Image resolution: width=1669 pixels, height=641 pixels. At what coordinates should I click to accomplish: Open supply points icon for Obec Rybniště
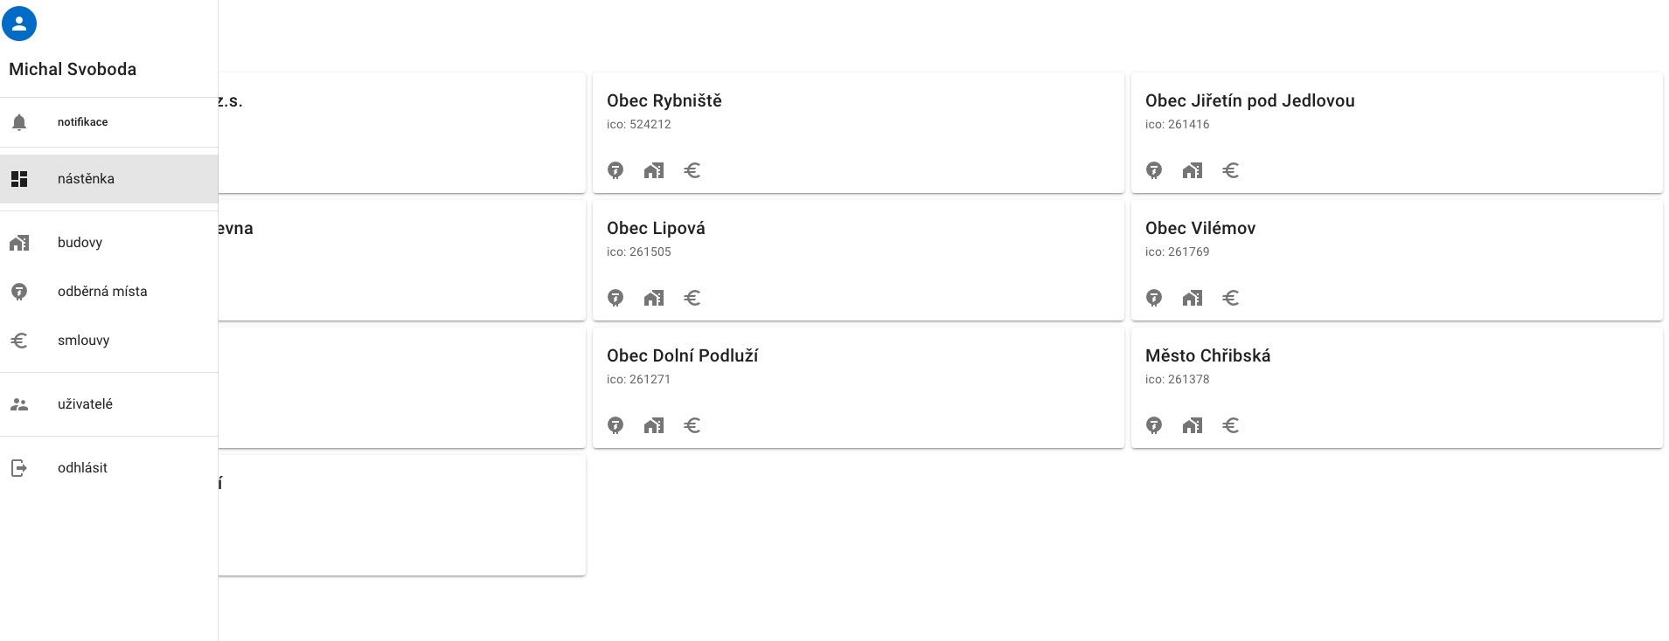tap(615, 170)
